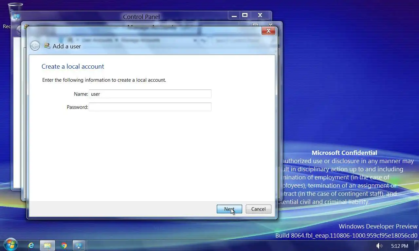This screenshot has height=251, width=419.
Task: Click the Control Panel window title icon
Action: [16, 16]
